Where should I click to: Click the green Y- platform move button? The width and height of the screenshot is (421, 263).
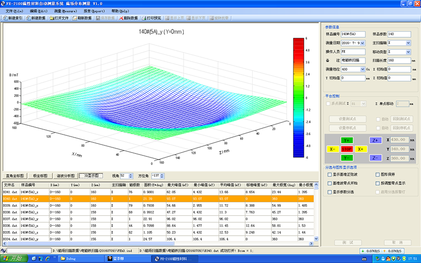(x=347, y=158)
